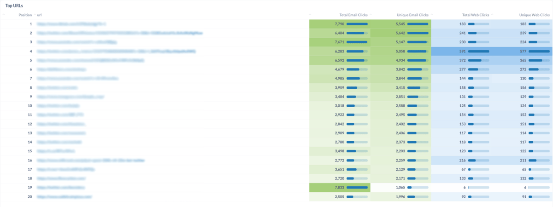Select the 5,147 unique email clicks cell
This screenshot has width=553, height=207.
(x=400, y=42)
